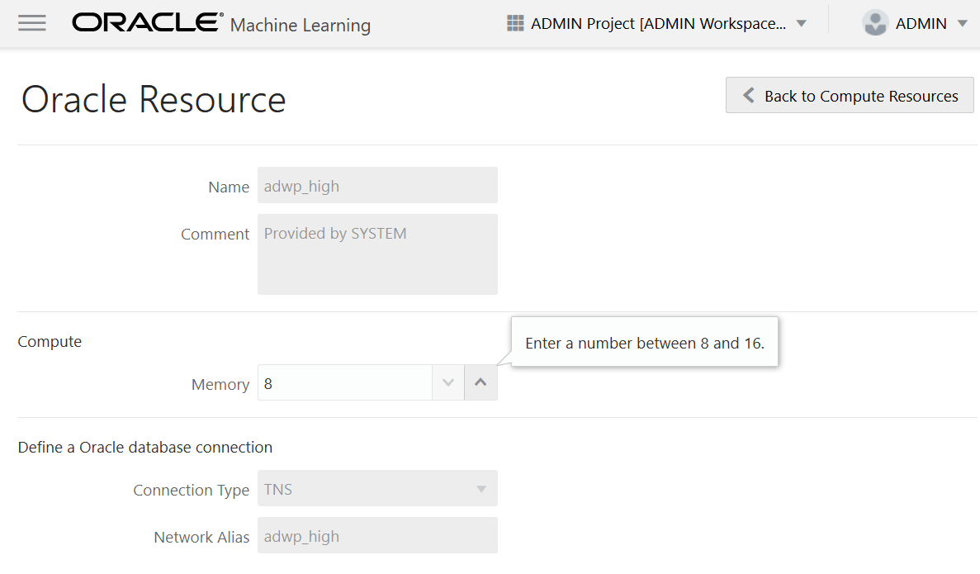Image resolution: width=980 pixels, height=574 pixels.
Task: Click the memory range tooltip message
Action: click(x=644, y=344)
